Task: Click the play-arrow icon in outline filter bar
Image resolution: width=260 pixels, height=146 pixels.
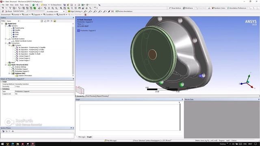Action: [48, 21]
